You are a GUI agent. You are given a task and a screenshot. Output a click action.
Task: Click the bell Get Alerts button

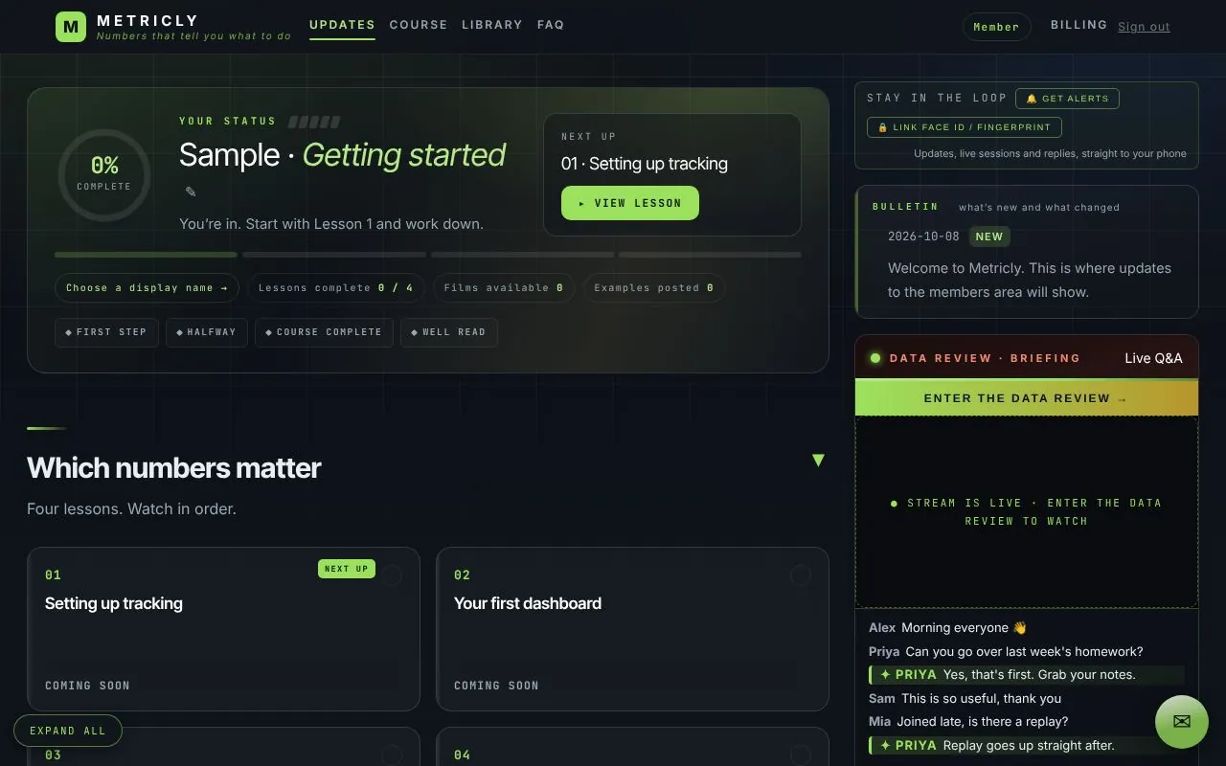pos(1067,99)
